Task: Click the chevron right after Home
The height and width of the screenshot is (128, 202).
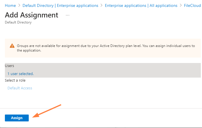Action: click(x=19, y=5)
